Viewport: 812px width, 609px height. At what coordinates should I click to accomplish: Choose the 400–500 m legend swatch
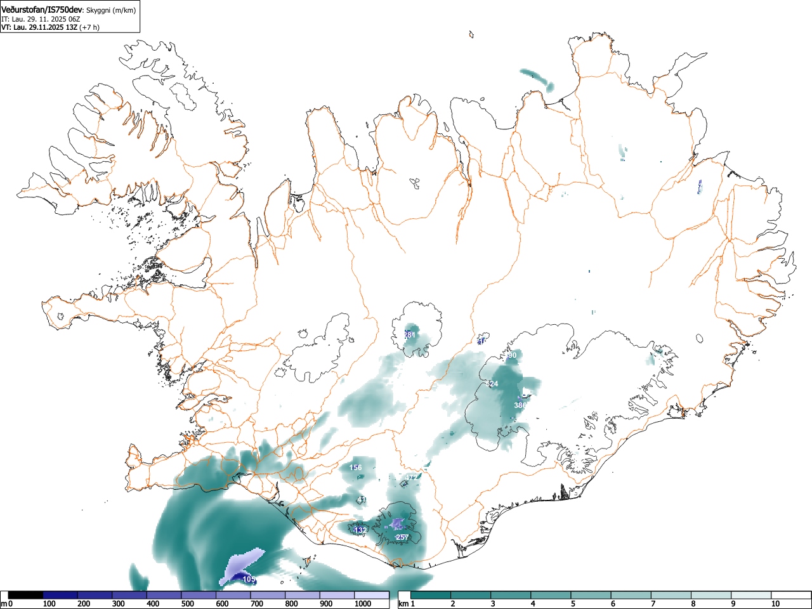164,595
